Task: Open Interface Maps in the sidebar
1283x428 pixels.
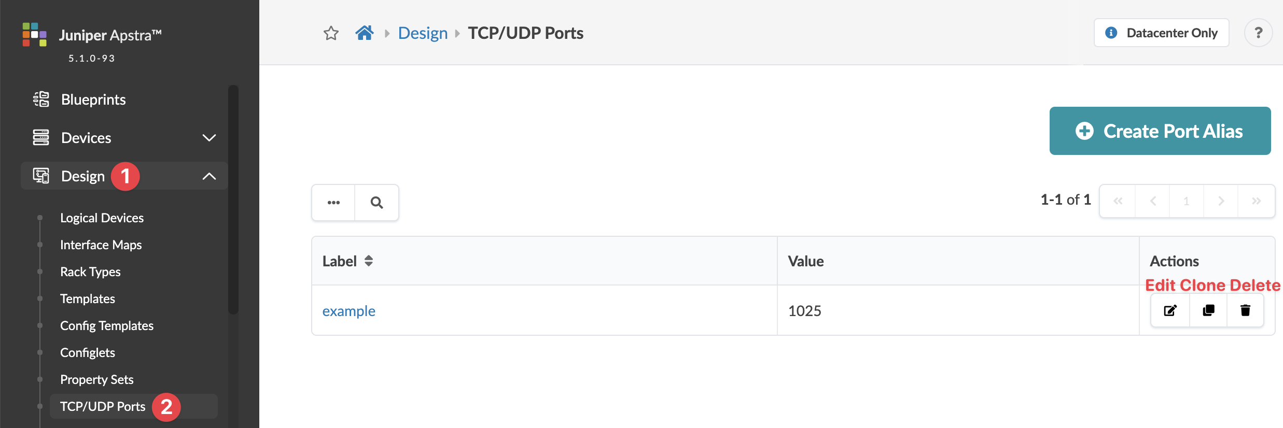Action: [x=101, y=245]
